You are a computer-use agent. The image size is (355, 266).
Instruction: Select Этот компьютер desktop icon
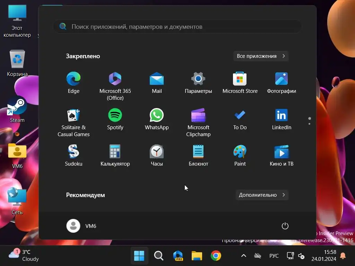point(17,21)
